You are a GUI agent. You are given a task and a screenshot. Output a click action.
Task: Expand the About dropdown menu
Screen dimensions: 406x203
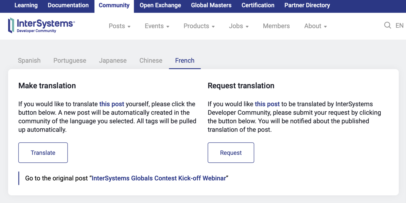tap(315, 26)
